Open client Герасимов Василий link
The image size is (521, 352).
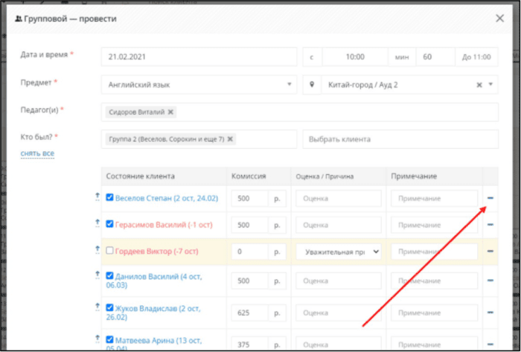(164, 225)
